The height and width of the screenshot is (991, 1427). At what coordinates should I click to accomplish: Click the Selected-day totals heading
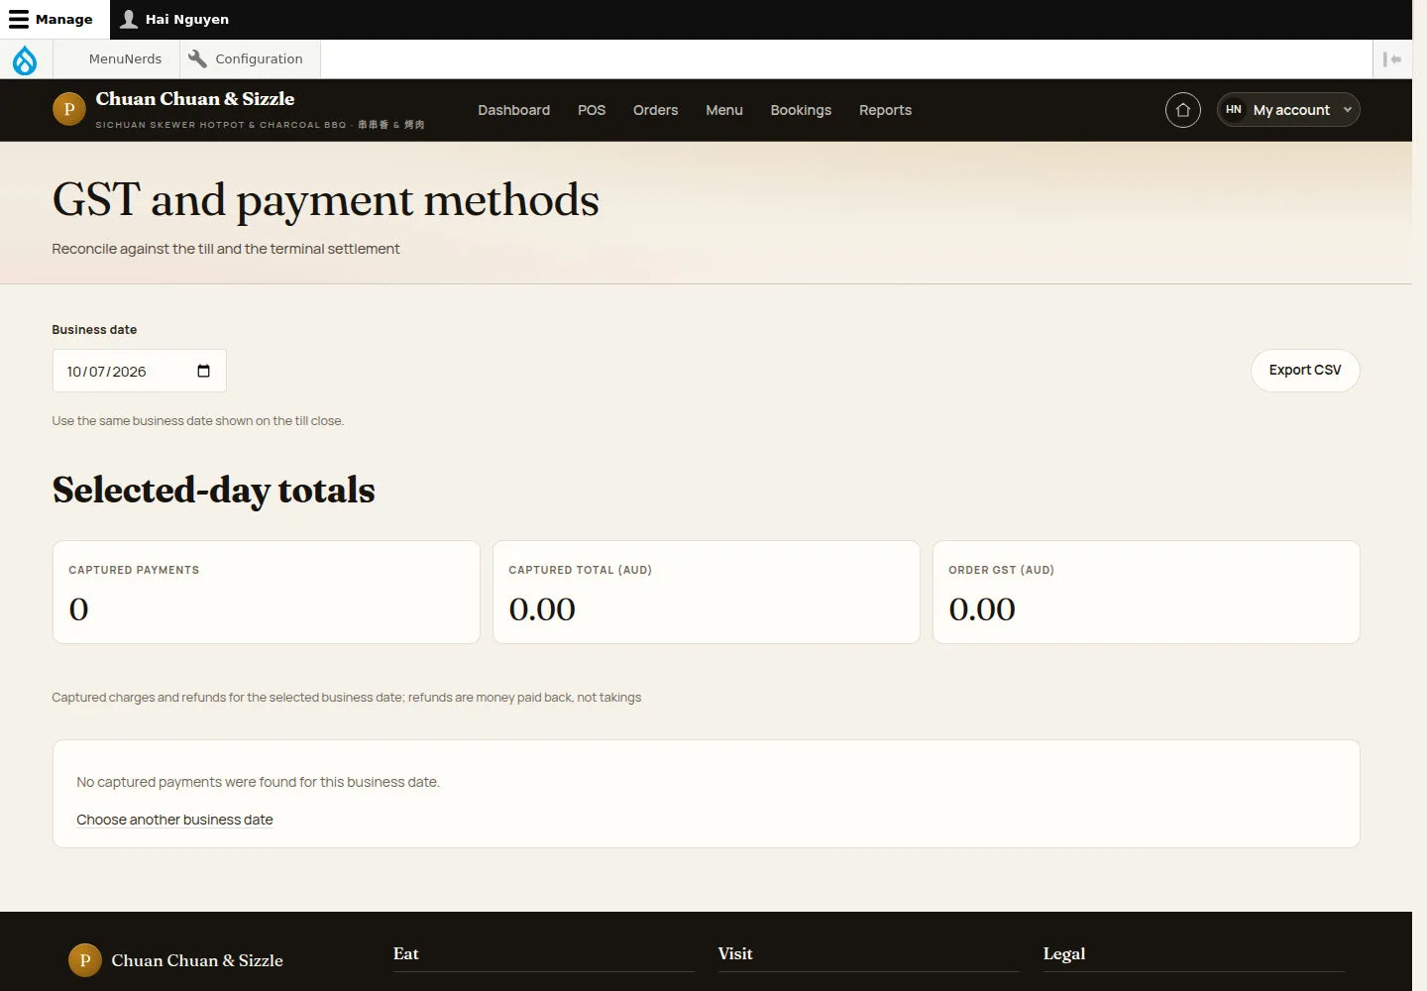tap(214, 490)
